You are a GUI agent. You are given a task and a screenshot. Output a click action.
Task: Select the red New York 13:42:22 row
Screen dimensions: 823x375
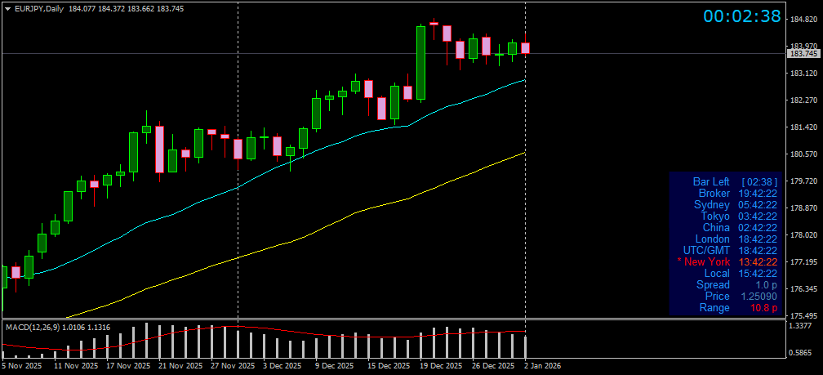click(727, 262)
